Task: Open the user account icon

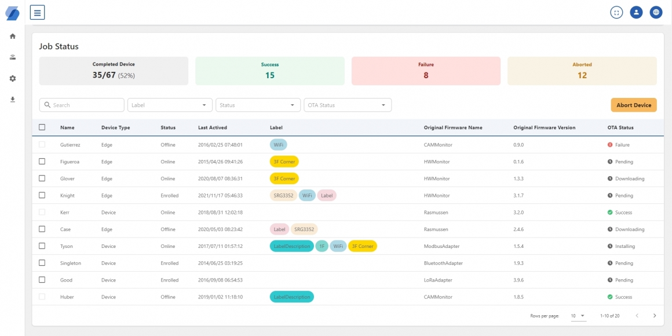Action: 636,12
